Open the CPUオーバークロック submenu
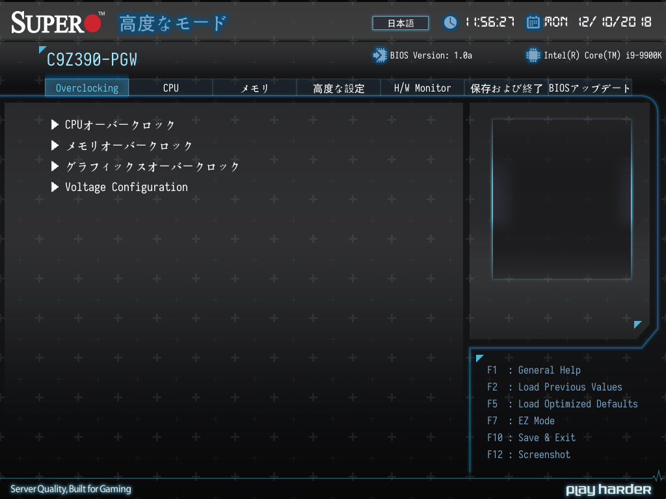 pos(120,125)
